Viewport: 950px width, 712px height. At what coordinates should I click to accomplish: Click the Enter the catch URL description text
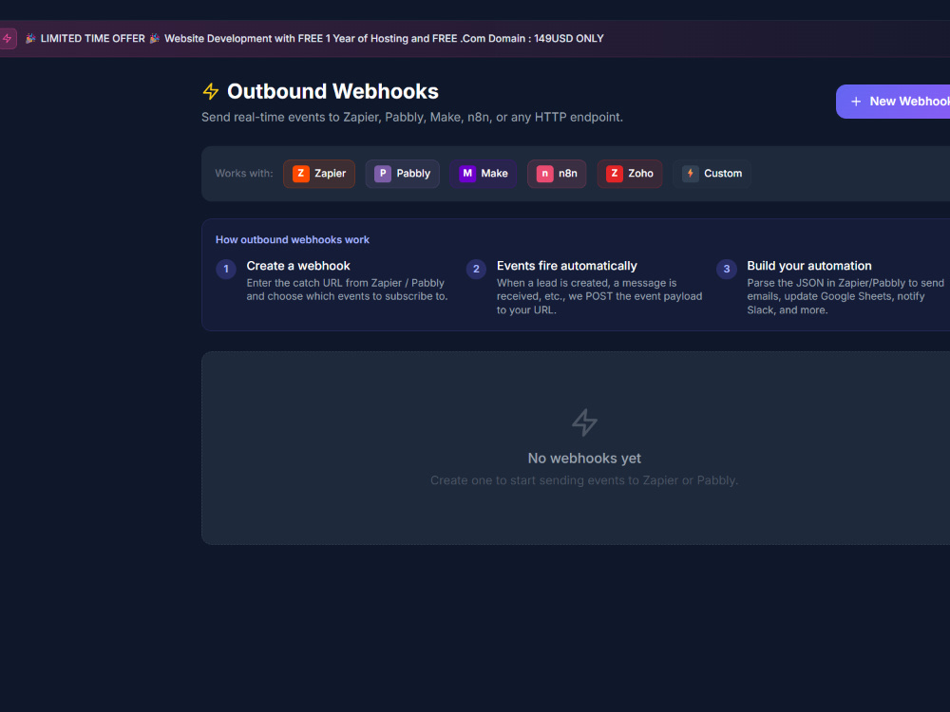(347, 290)
